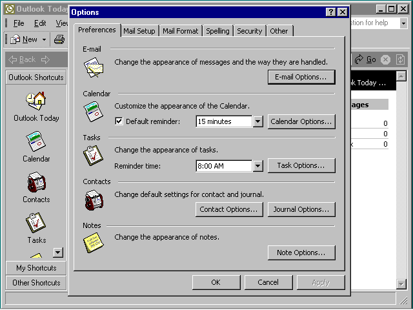
Task: Close the Options dialog with X button
Action: 343,12
